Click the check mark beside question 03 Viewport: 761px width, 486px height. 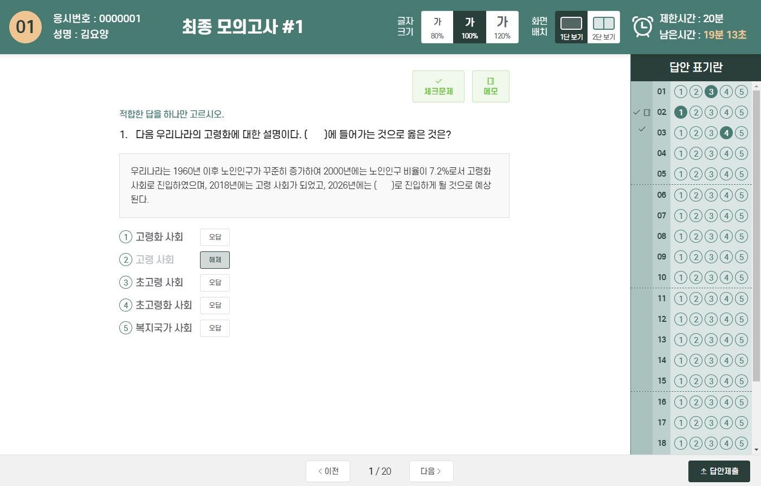[642, 129]
